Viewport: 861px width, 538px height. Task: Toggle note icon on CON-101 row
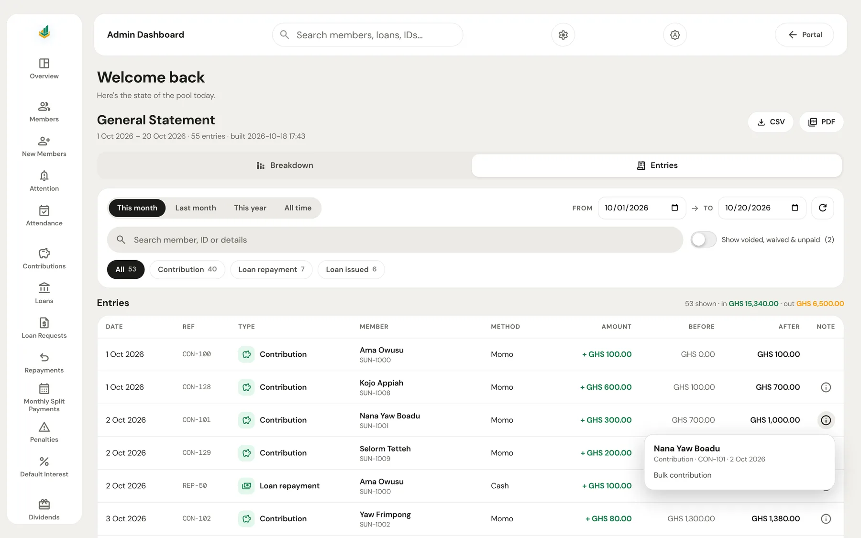tap(826, 420)
